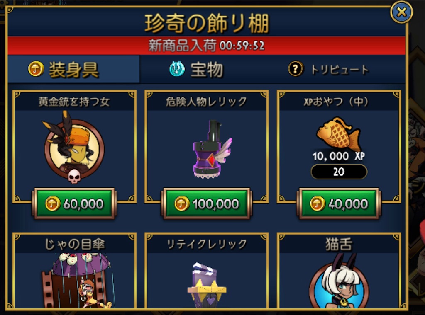Screen dimensions: 425x315
Task: Tap the skull badge on the portrait
Action: pos(74,177)
